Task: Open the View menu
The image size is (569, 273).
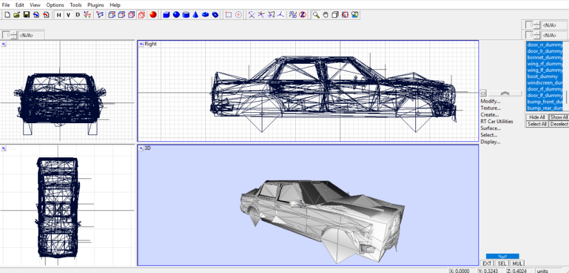Action: click(x=35, y=5)
